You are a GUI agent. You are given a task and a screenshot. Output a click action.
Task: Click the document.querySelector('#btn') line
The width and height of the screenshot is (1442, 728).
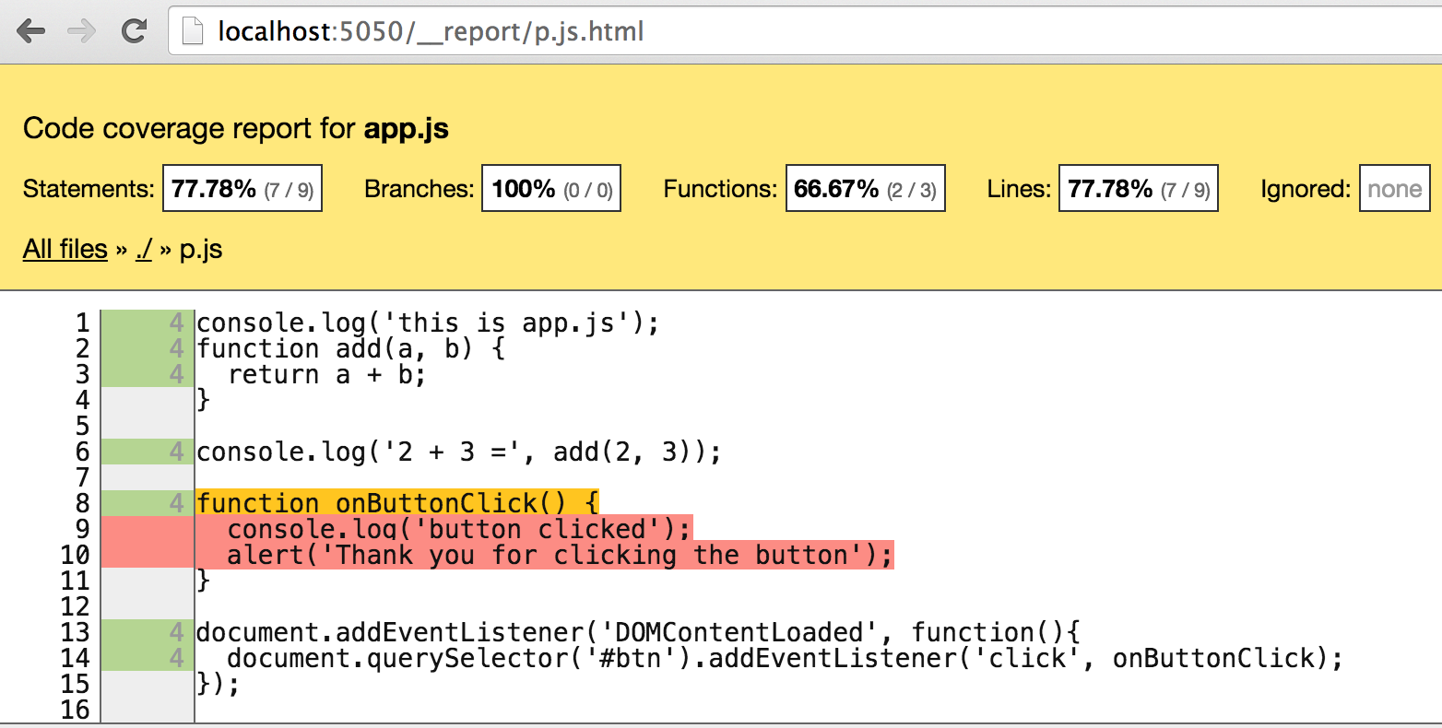pyautogui.click(x=786, y=658)
